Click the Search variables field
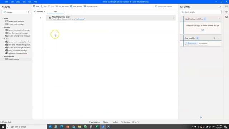 pos(201,12)
